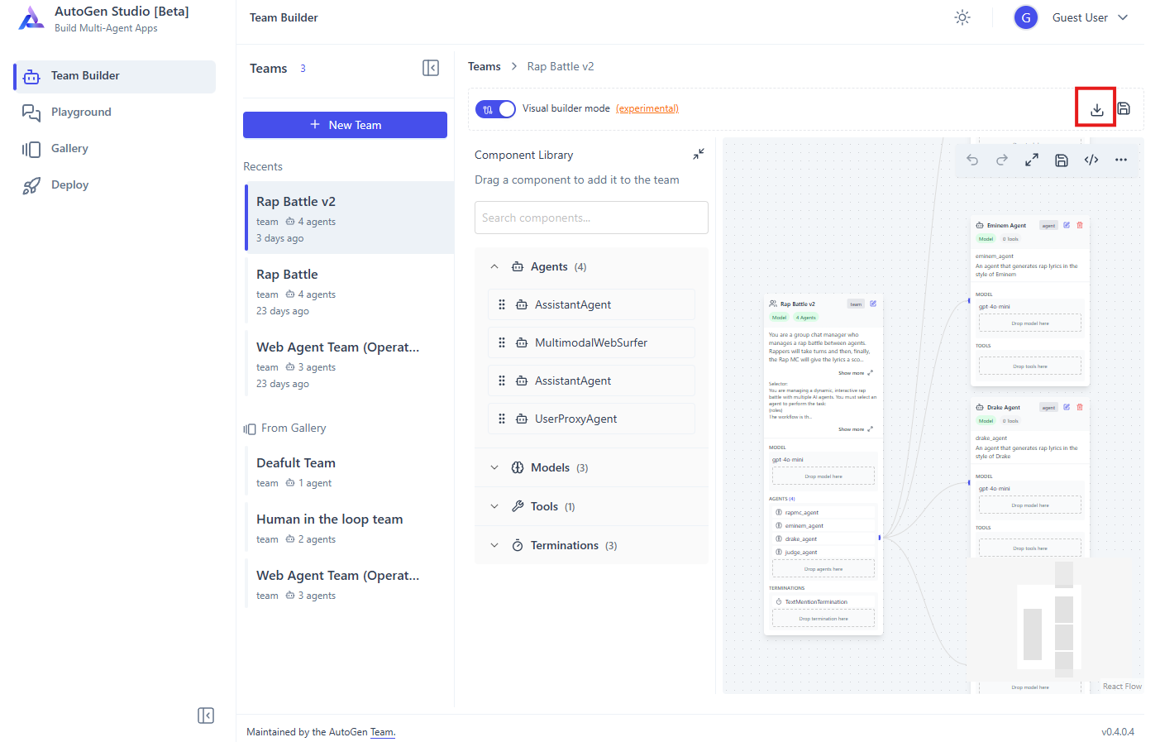
Task: Open Team Builder in sidebar
Action: click(115, 76)
